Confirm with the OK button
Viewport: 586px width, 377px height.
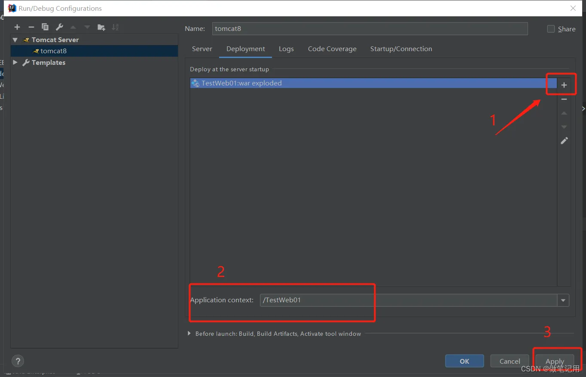click(464, 361)
